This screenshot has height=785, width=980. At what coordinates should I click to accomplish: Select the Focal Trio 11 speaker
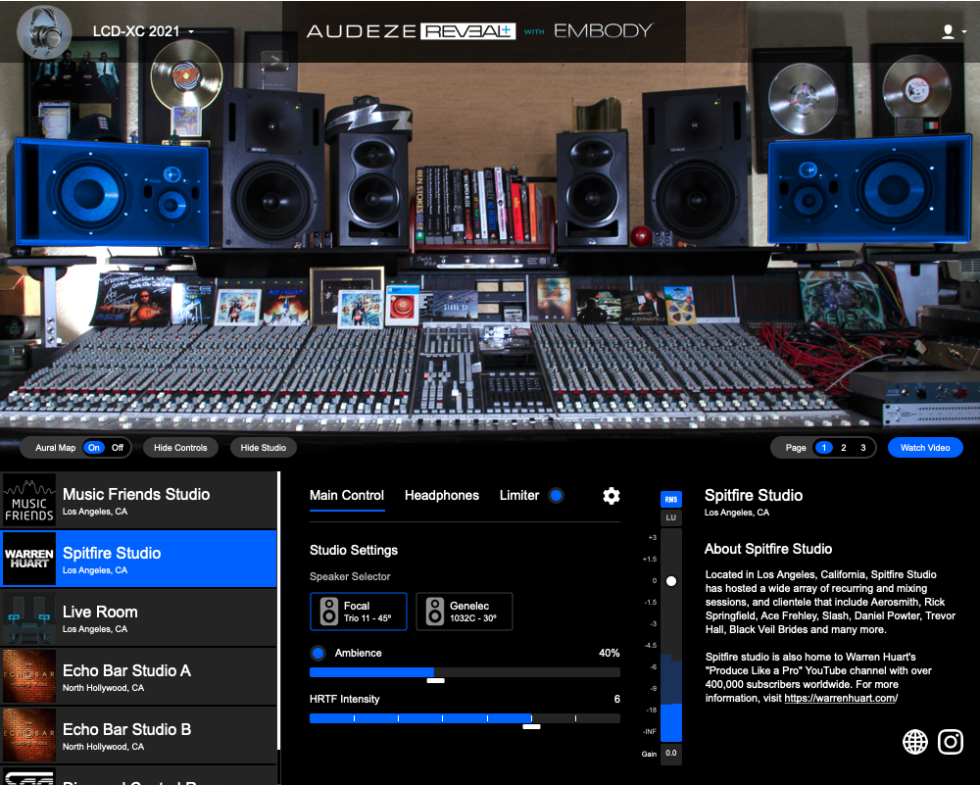(359, 612)
